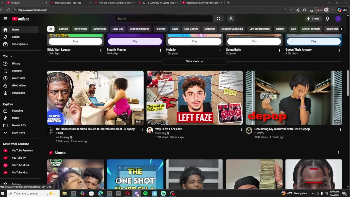350x197 pixels.
Task: Open EJWAYY channel avatar
Action: [249, 130]
